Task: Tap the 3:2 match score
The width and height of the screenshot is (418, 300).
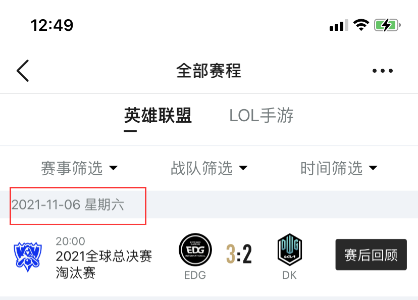Action: [x=239, y=254]
